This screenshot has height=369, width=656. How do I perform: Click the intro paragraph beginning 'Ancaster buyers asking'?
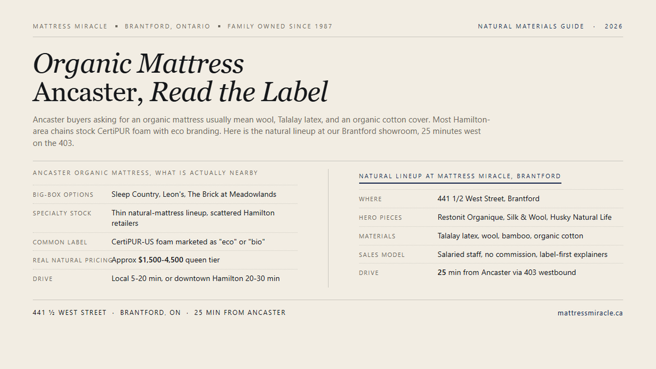click(261, 131)
